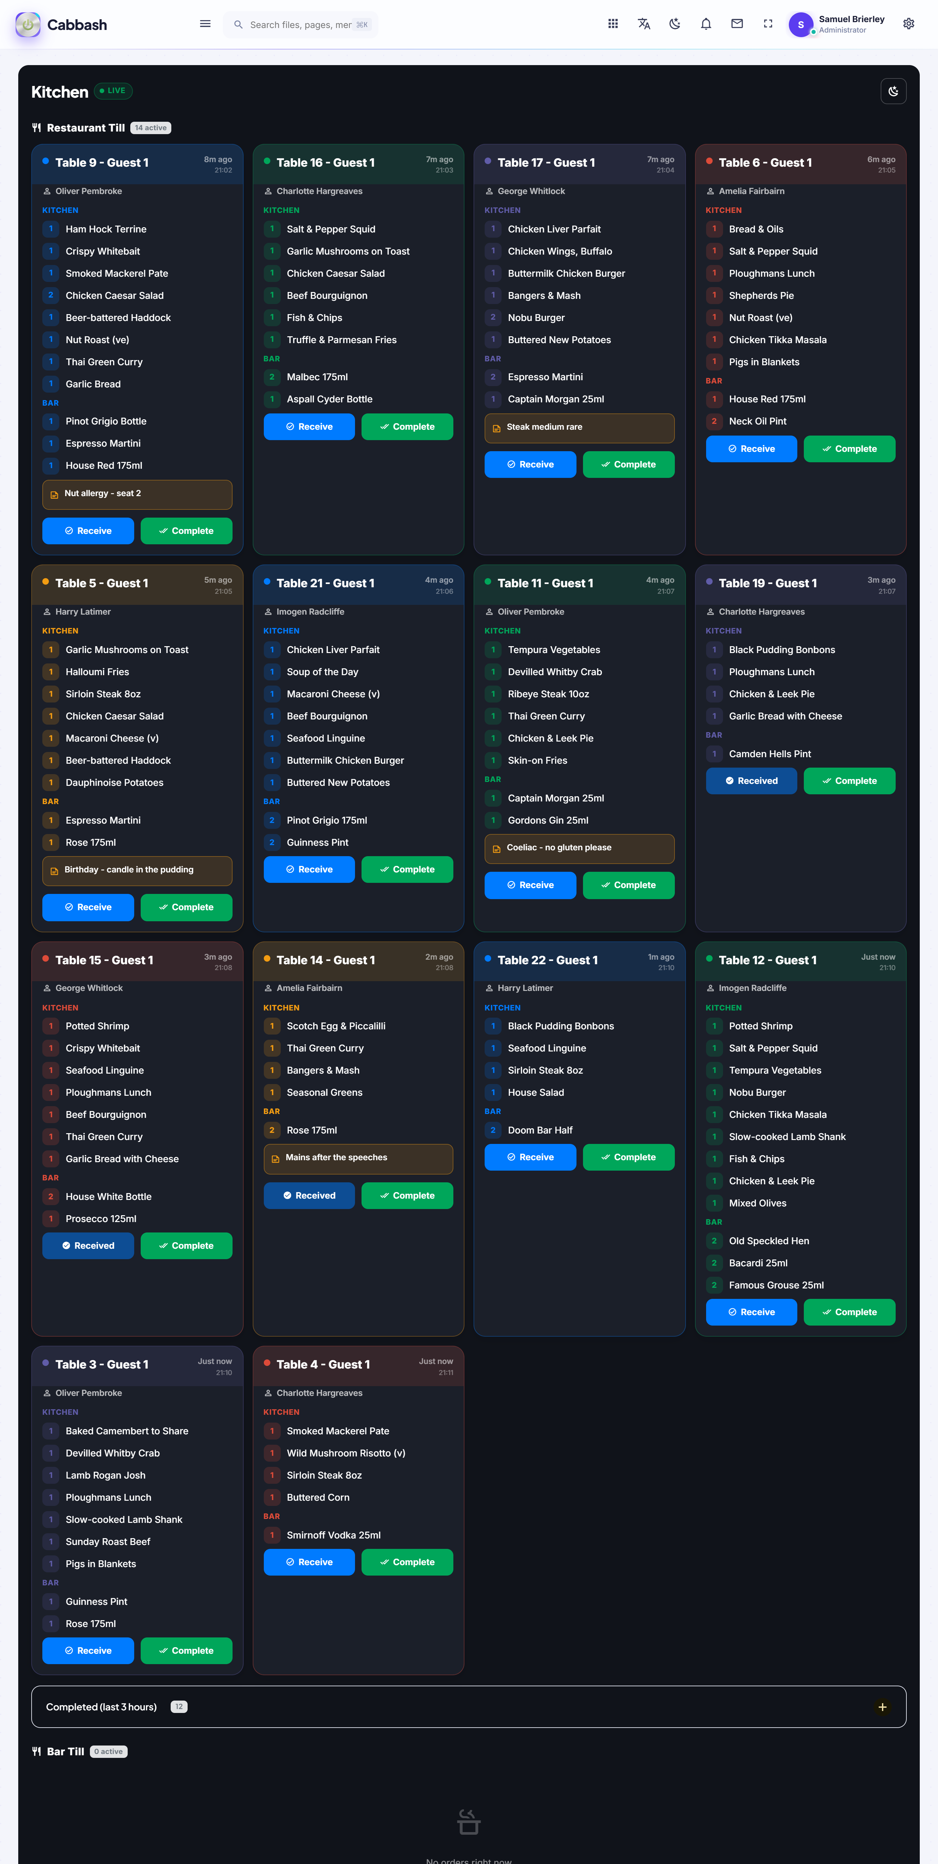Expand the Completed (last 3 hours) section

pyautogui.click(x=882, y=1707)
